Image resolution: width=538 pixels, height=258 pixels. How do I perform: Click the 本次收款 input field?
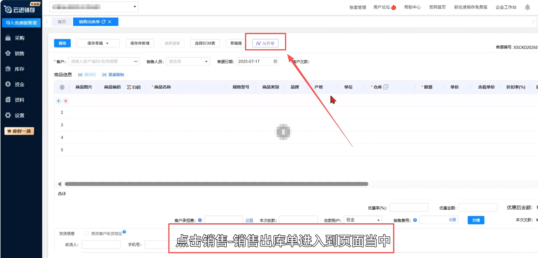(x=298, y=220)
